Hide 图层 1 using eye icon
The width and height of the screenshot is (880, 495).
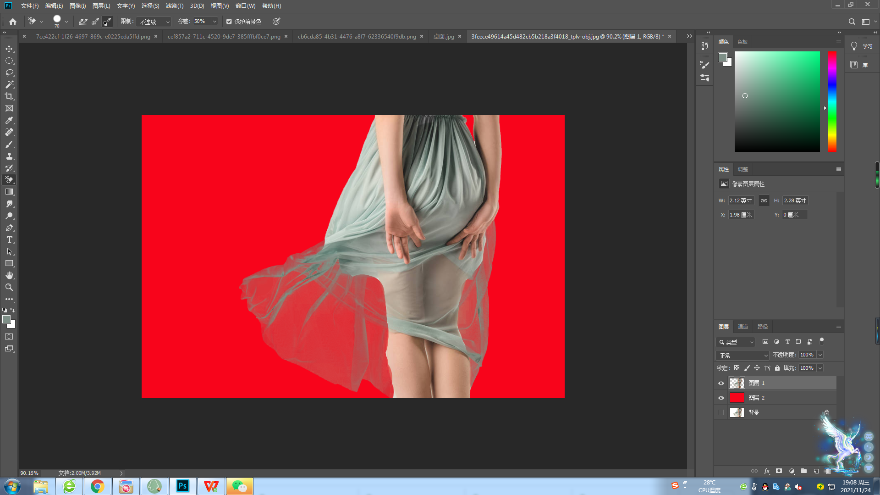pos(721,383)
